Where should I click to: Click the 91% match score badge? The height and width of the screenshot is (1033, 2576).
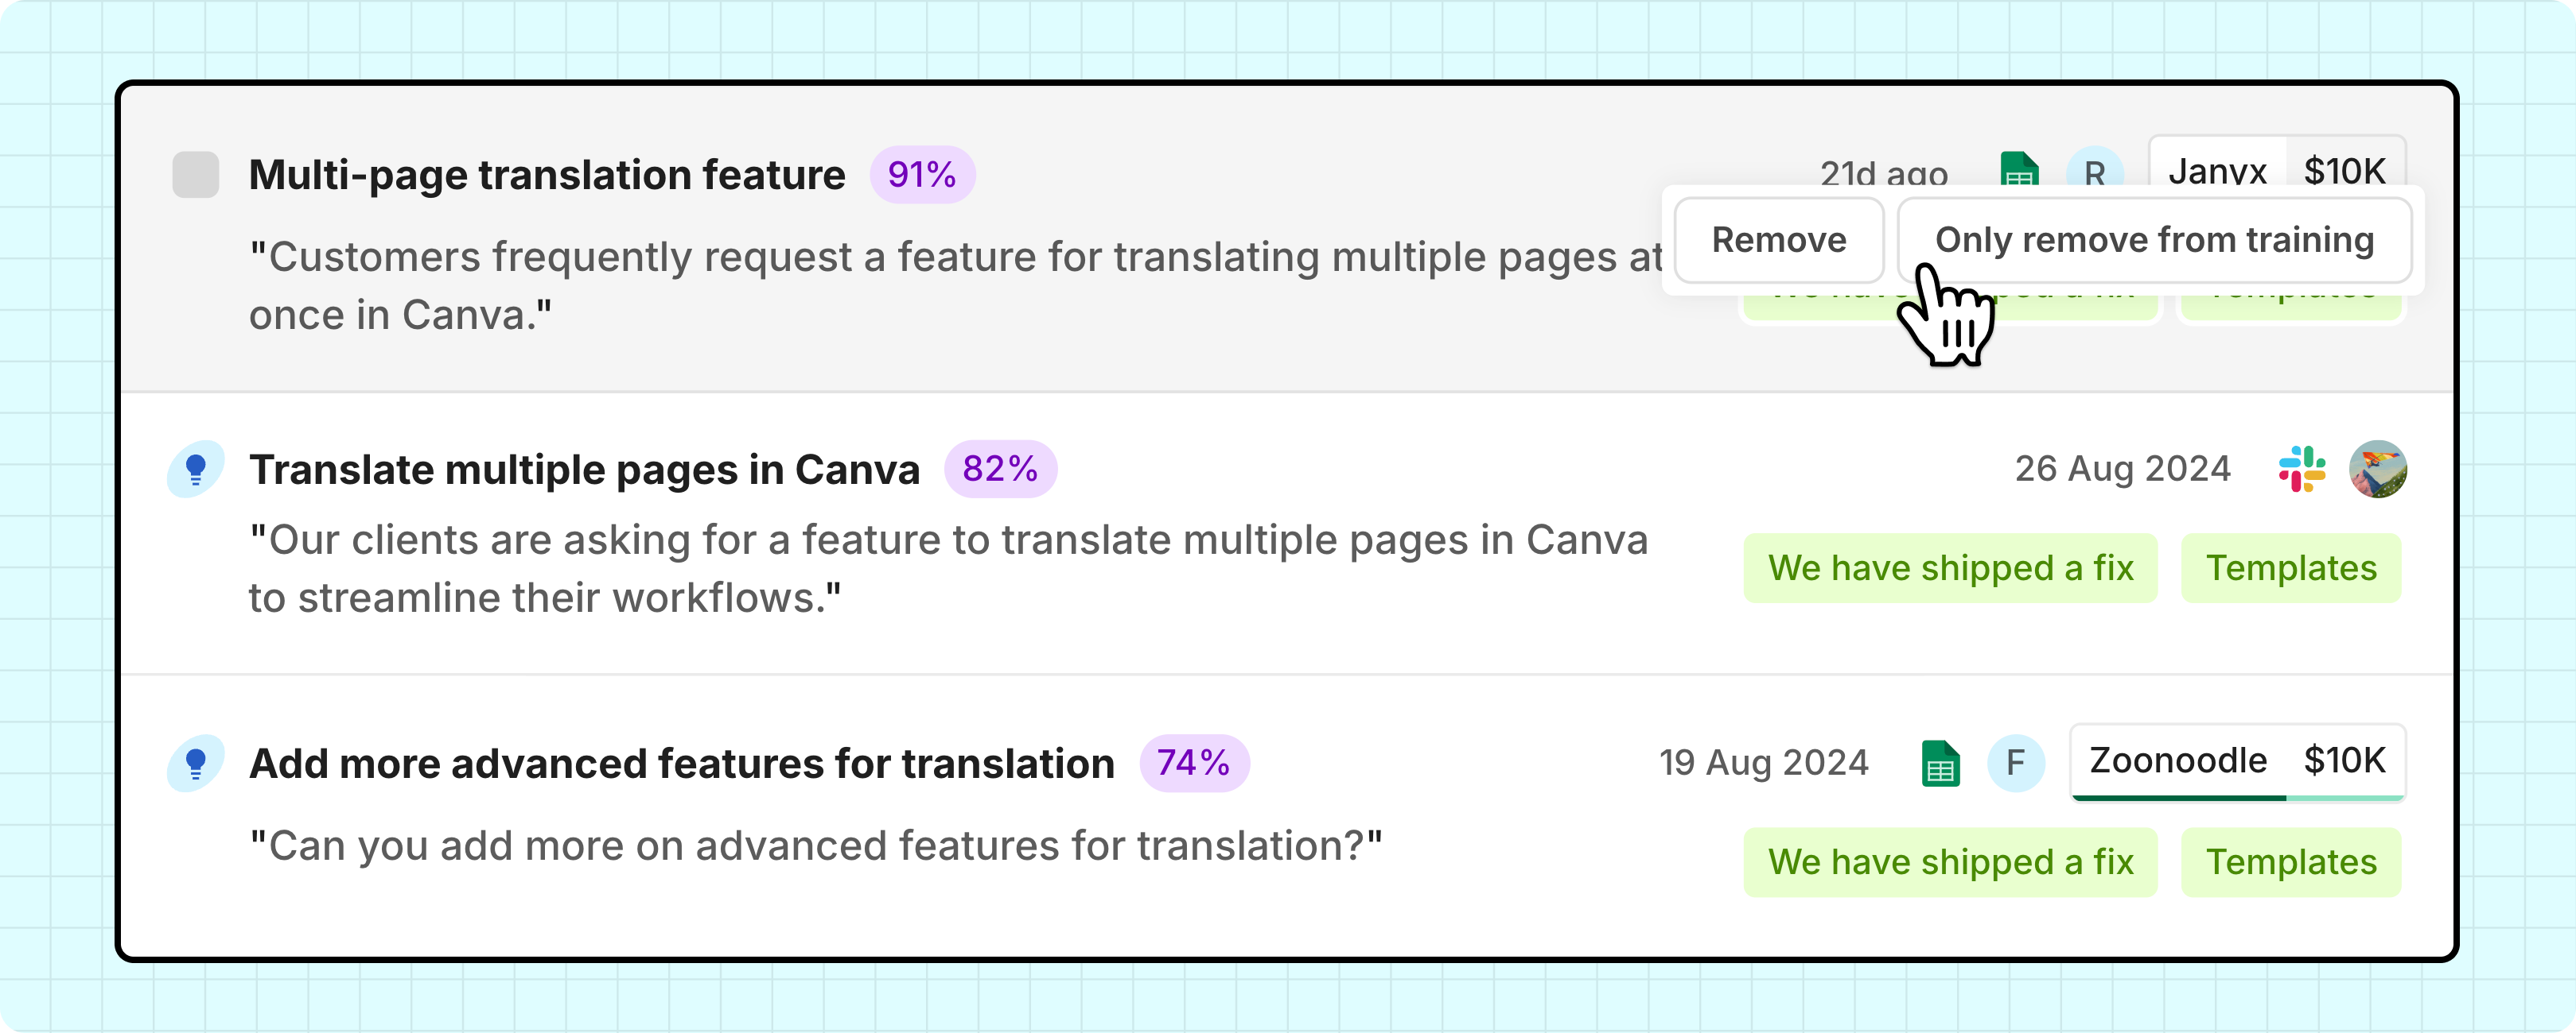pos(921,175)
